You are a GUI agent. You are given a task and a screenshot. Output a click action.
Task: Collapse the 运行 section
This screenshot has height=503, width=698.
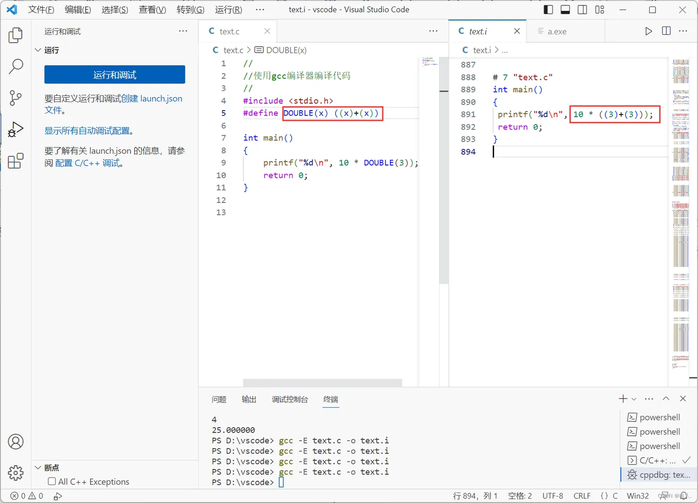(x=38, y=50)
